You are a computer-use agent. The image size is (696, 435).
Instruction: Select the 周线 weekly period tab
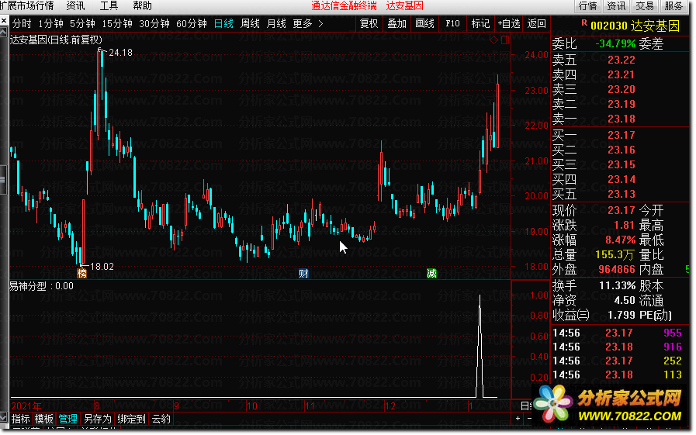(x=250, y=23)
